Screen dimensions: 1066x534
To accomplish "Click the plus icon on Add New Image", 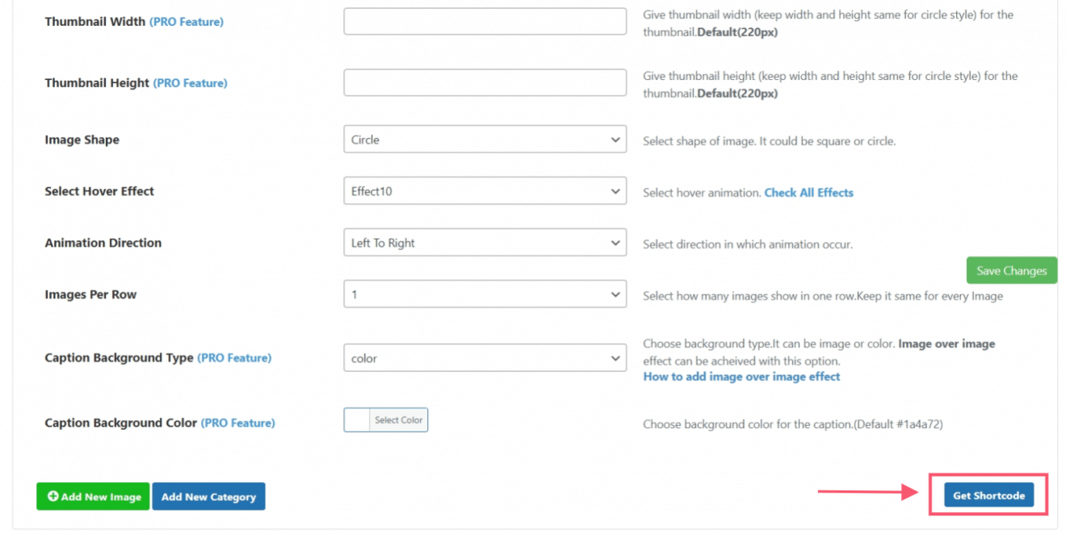I will pyautogui.click(x=52, y=496).
